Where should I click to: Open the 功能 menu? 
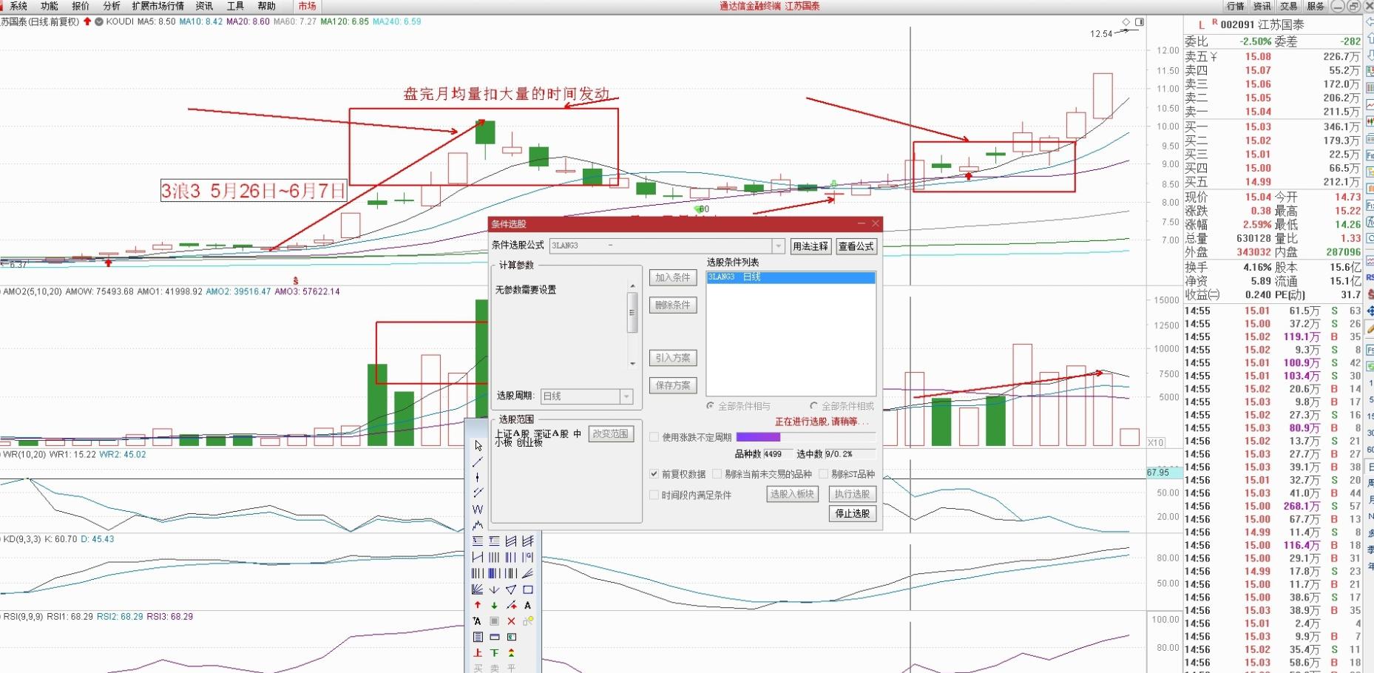pyautogui.click(x=50, y=6)
